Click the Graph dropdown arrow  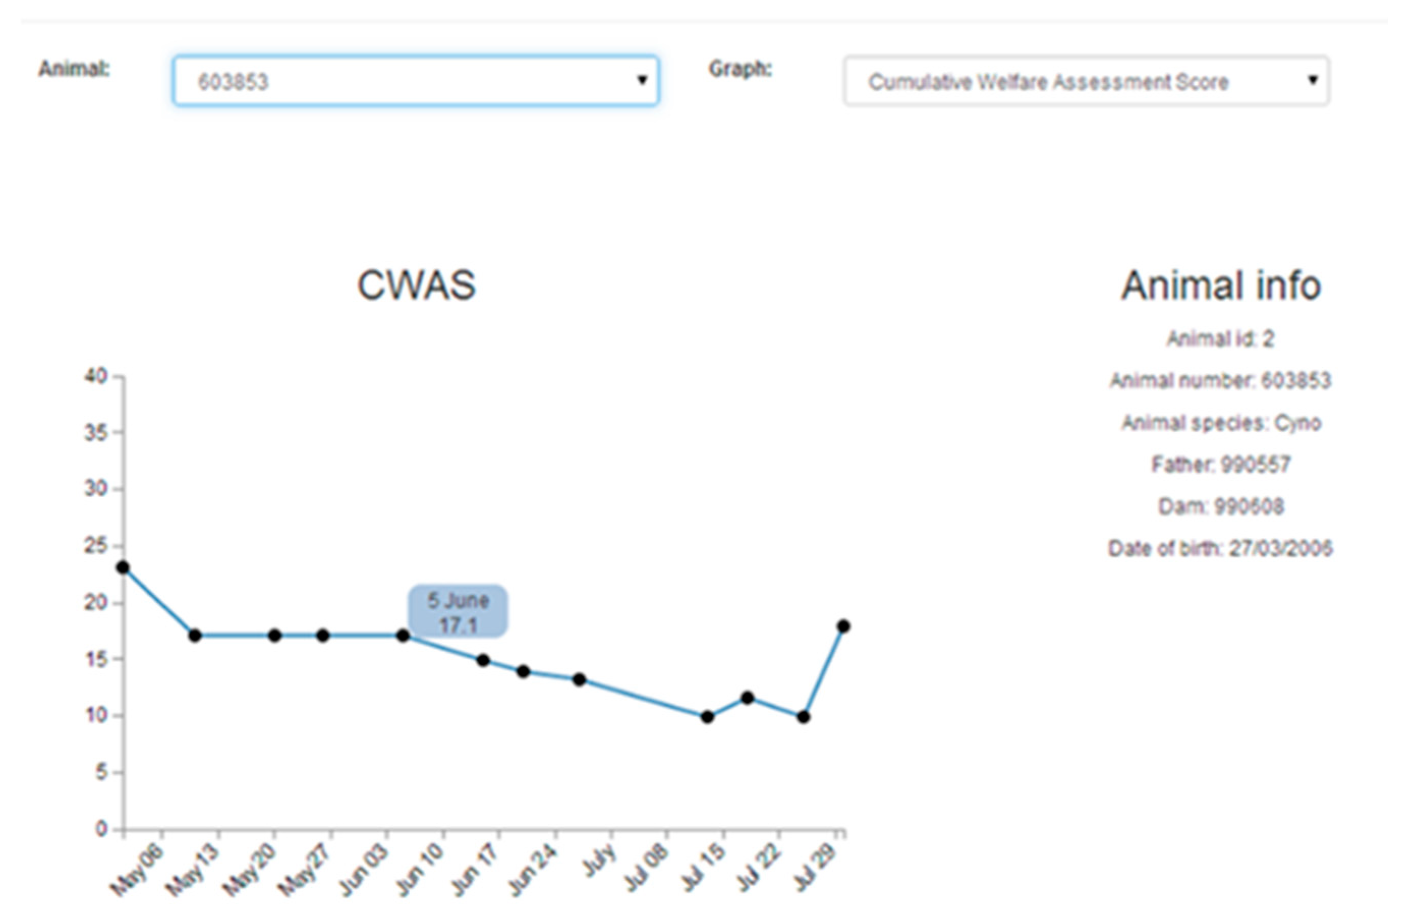click(1313, 80)
